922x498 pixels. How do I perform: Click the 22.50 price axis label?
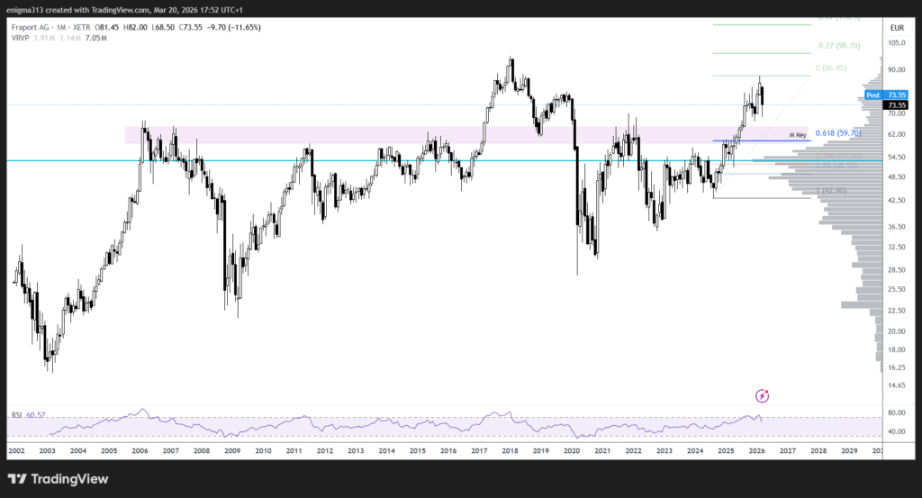tap(896, 311)
